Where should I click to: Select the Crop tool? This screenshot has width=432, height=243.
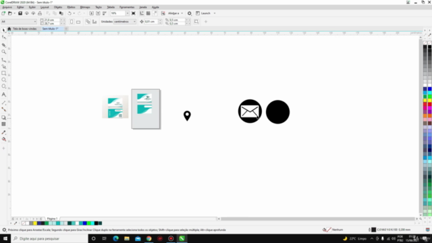click(x=3, y=45)
